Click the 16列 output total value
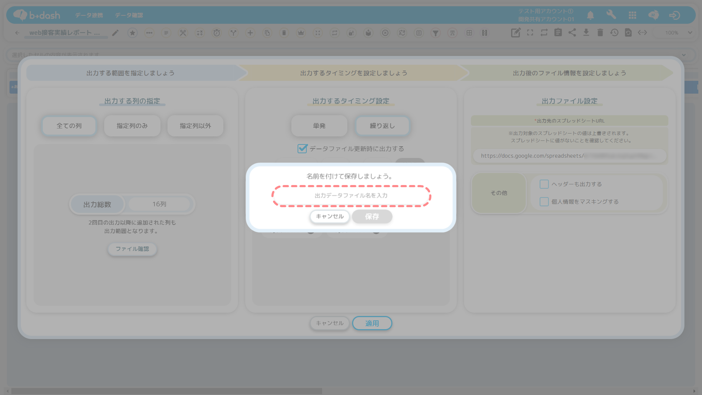 click(x=159, y=204)
